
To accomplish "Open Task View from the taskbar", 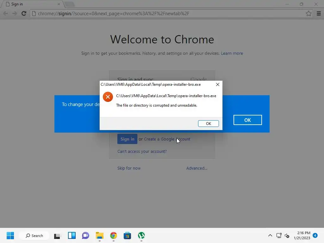I will [x=57, y=235].
